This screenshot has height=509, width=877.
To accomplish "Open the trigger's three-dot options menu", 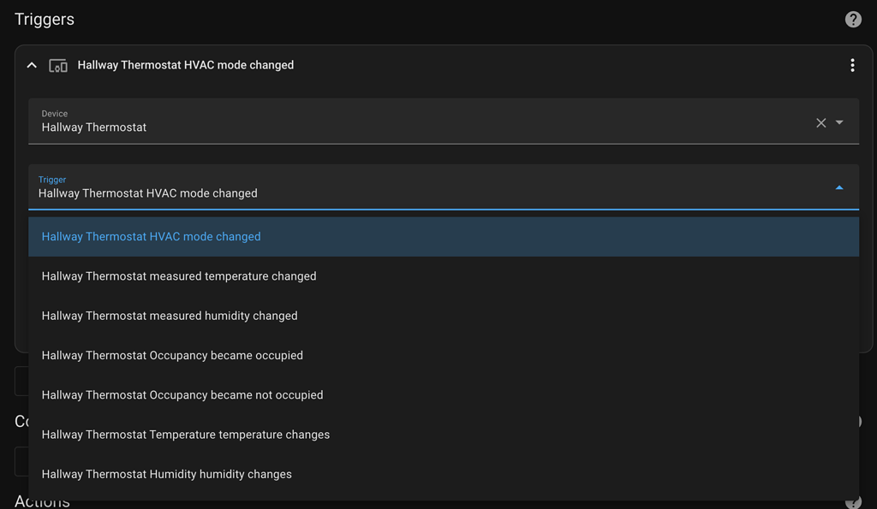I will (x=852, y=65).
